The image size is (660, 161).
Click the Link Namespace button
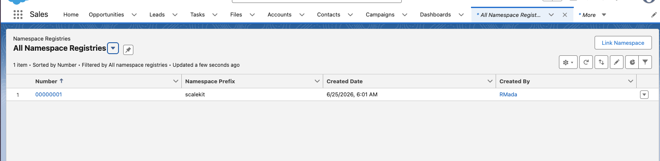(623, 43)
